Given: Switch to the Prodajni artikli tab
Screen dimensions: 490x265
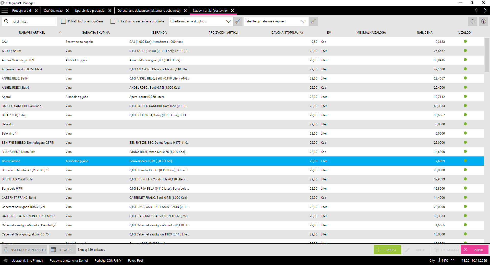Looking at the screenshot, I should [22, 10].
